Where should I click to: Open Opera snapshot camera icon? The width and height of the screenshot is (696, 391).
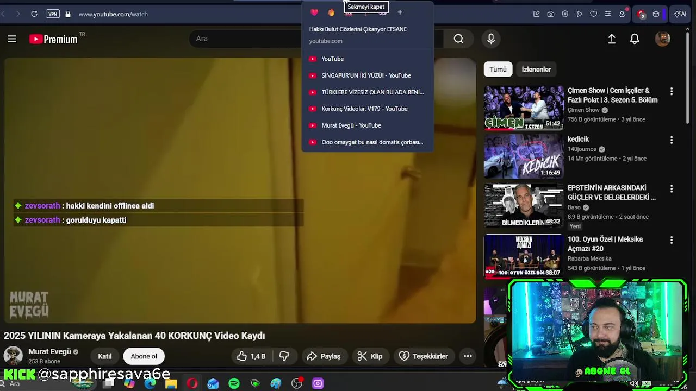tap(551, 14)
